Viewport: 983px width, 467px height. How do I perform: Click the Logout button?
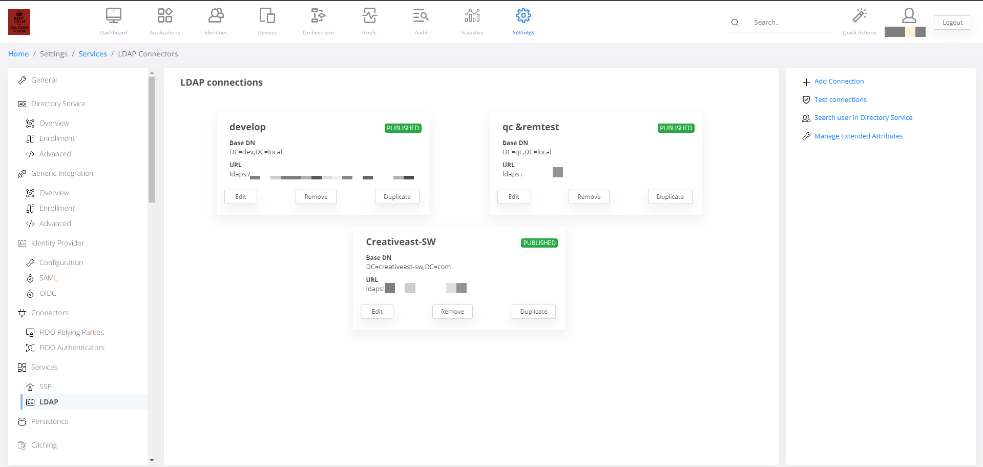pyautogui.click(x=952, y=23)
